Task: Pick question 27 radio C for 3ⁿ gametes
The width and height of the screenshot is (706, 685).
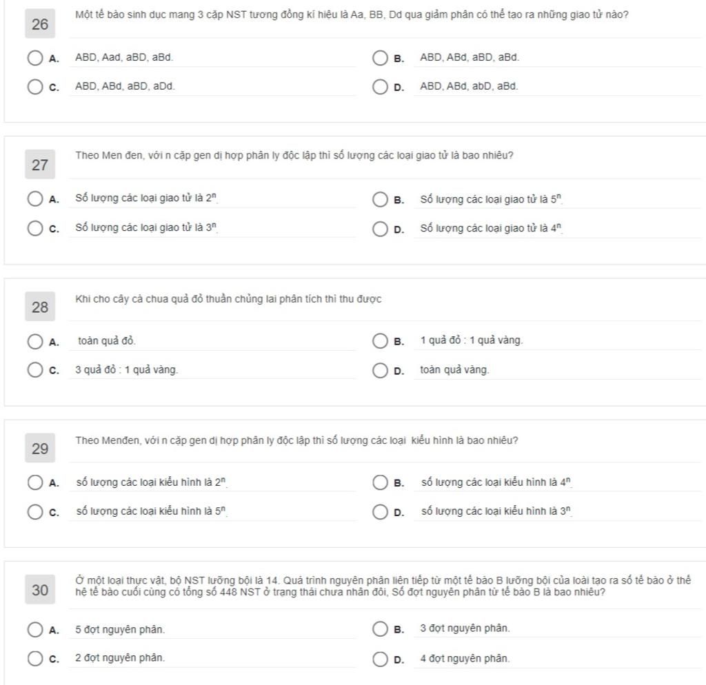Action: (34, 228)
